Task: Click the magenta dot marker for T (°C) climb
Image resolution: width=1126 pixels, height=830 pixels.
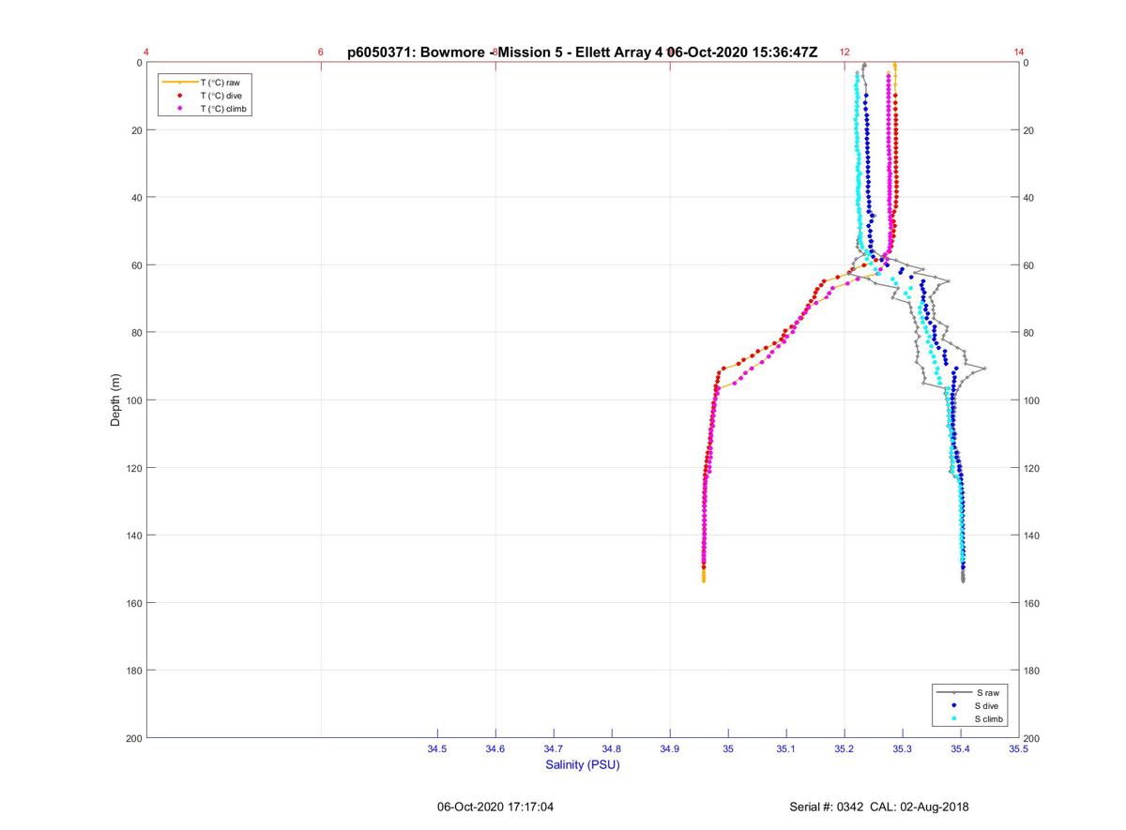Action: [x=178, y=109]
